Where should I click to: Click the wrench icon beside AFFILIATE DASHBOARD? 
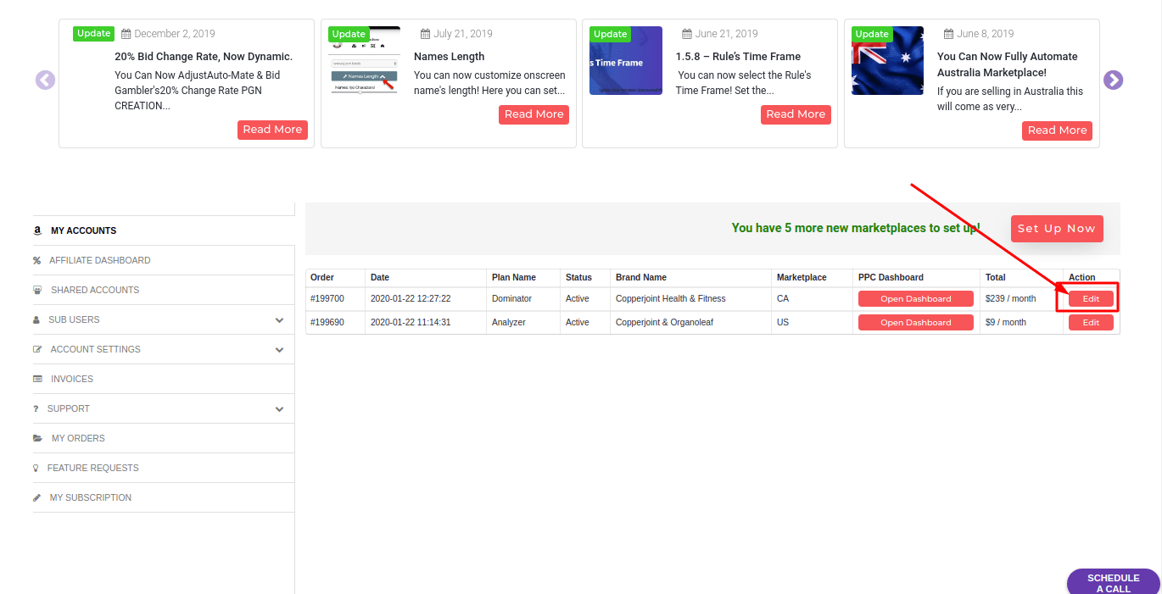(x=37, y=259)
